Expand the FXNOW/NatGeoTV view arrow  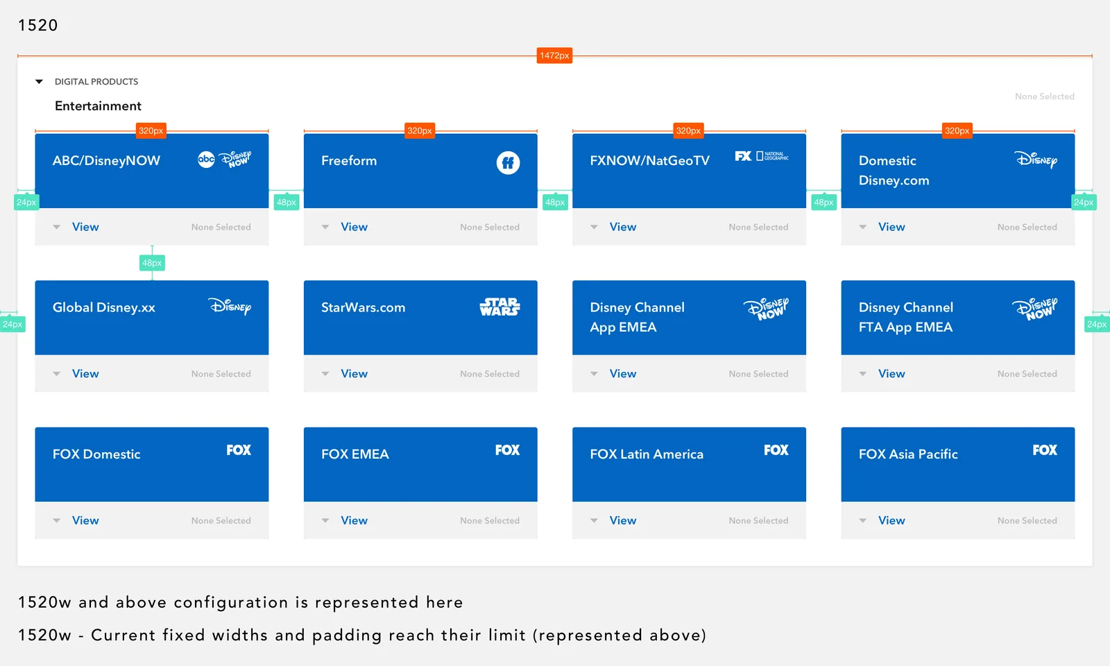tap(594, 227)
